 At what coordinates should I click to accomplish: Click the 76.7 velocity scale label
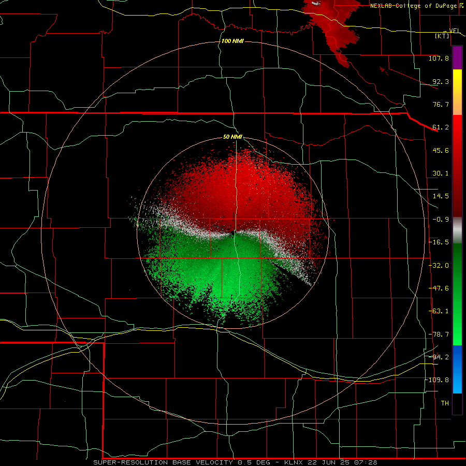click(x=440, y=104)
